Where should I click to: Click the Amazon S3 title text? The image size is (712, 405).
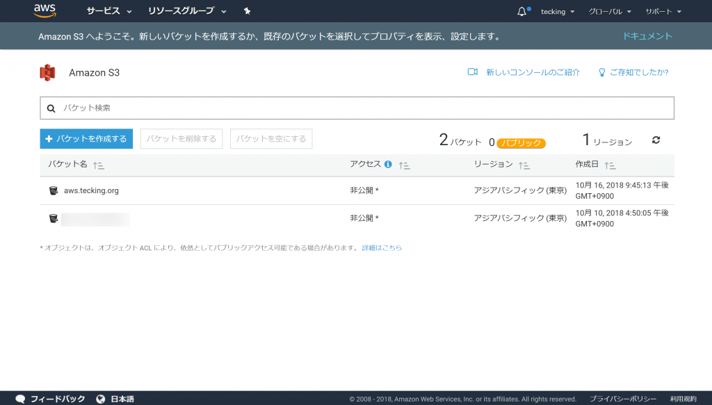(x=95, y=72)
